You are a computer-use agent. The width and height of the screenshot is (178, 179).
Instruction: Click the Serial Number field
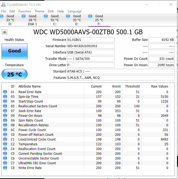(x=91, y=46)
